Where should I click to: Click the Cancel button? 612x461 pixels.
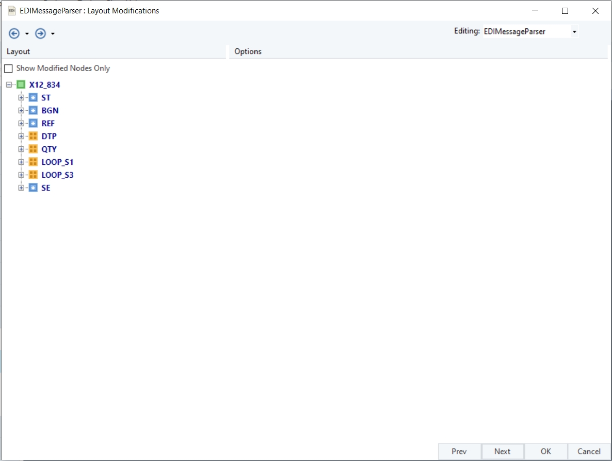(589, 451)
